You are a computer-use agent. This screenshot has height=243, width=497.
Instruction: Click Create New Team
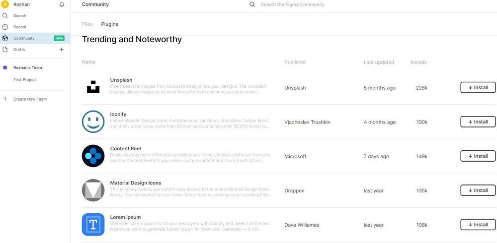[30, 99]
